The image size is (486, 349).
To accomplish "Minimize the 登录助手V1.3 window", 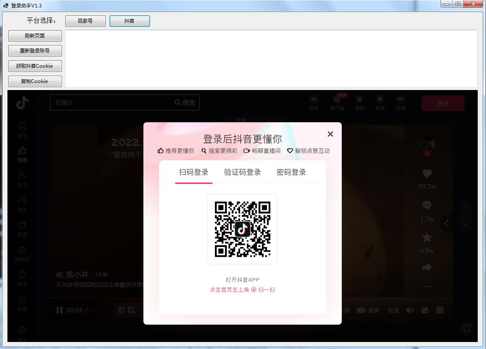I will pos(447,4).
